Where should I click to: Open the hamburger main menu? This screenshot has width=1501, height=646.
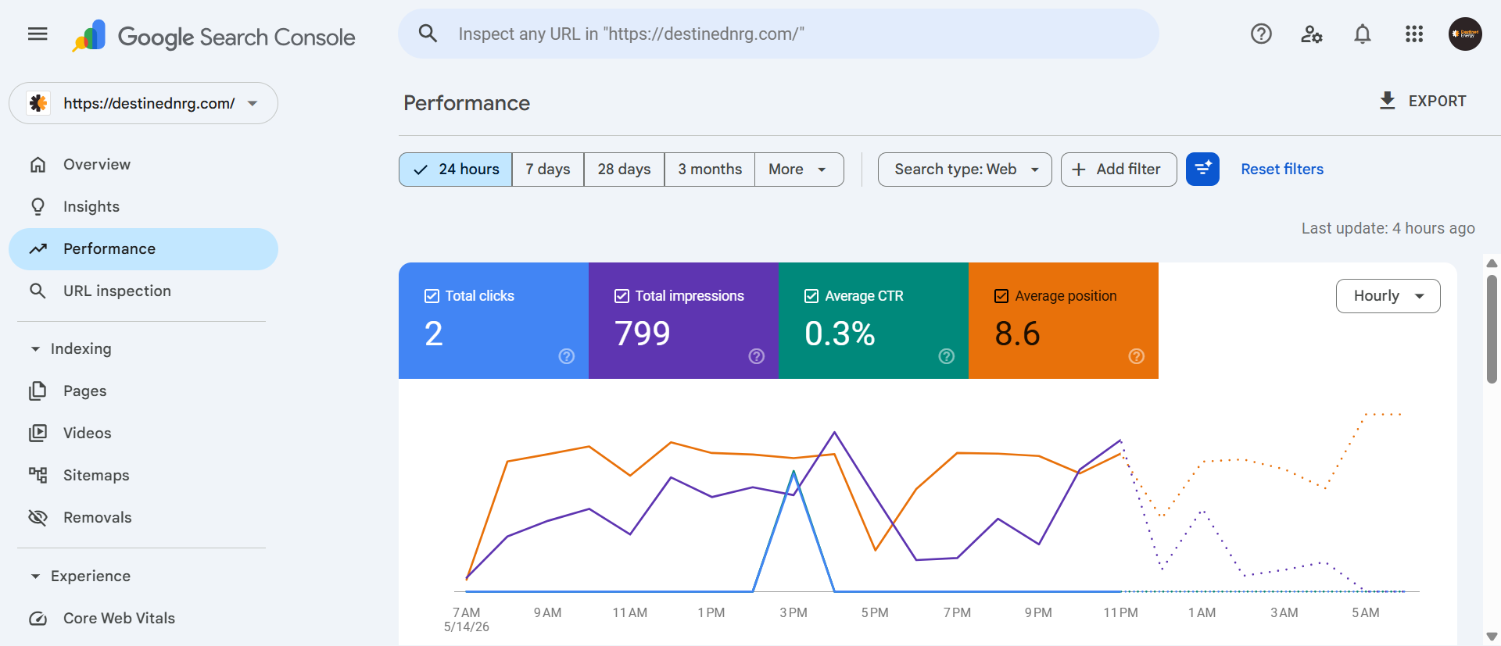point(38,34)
